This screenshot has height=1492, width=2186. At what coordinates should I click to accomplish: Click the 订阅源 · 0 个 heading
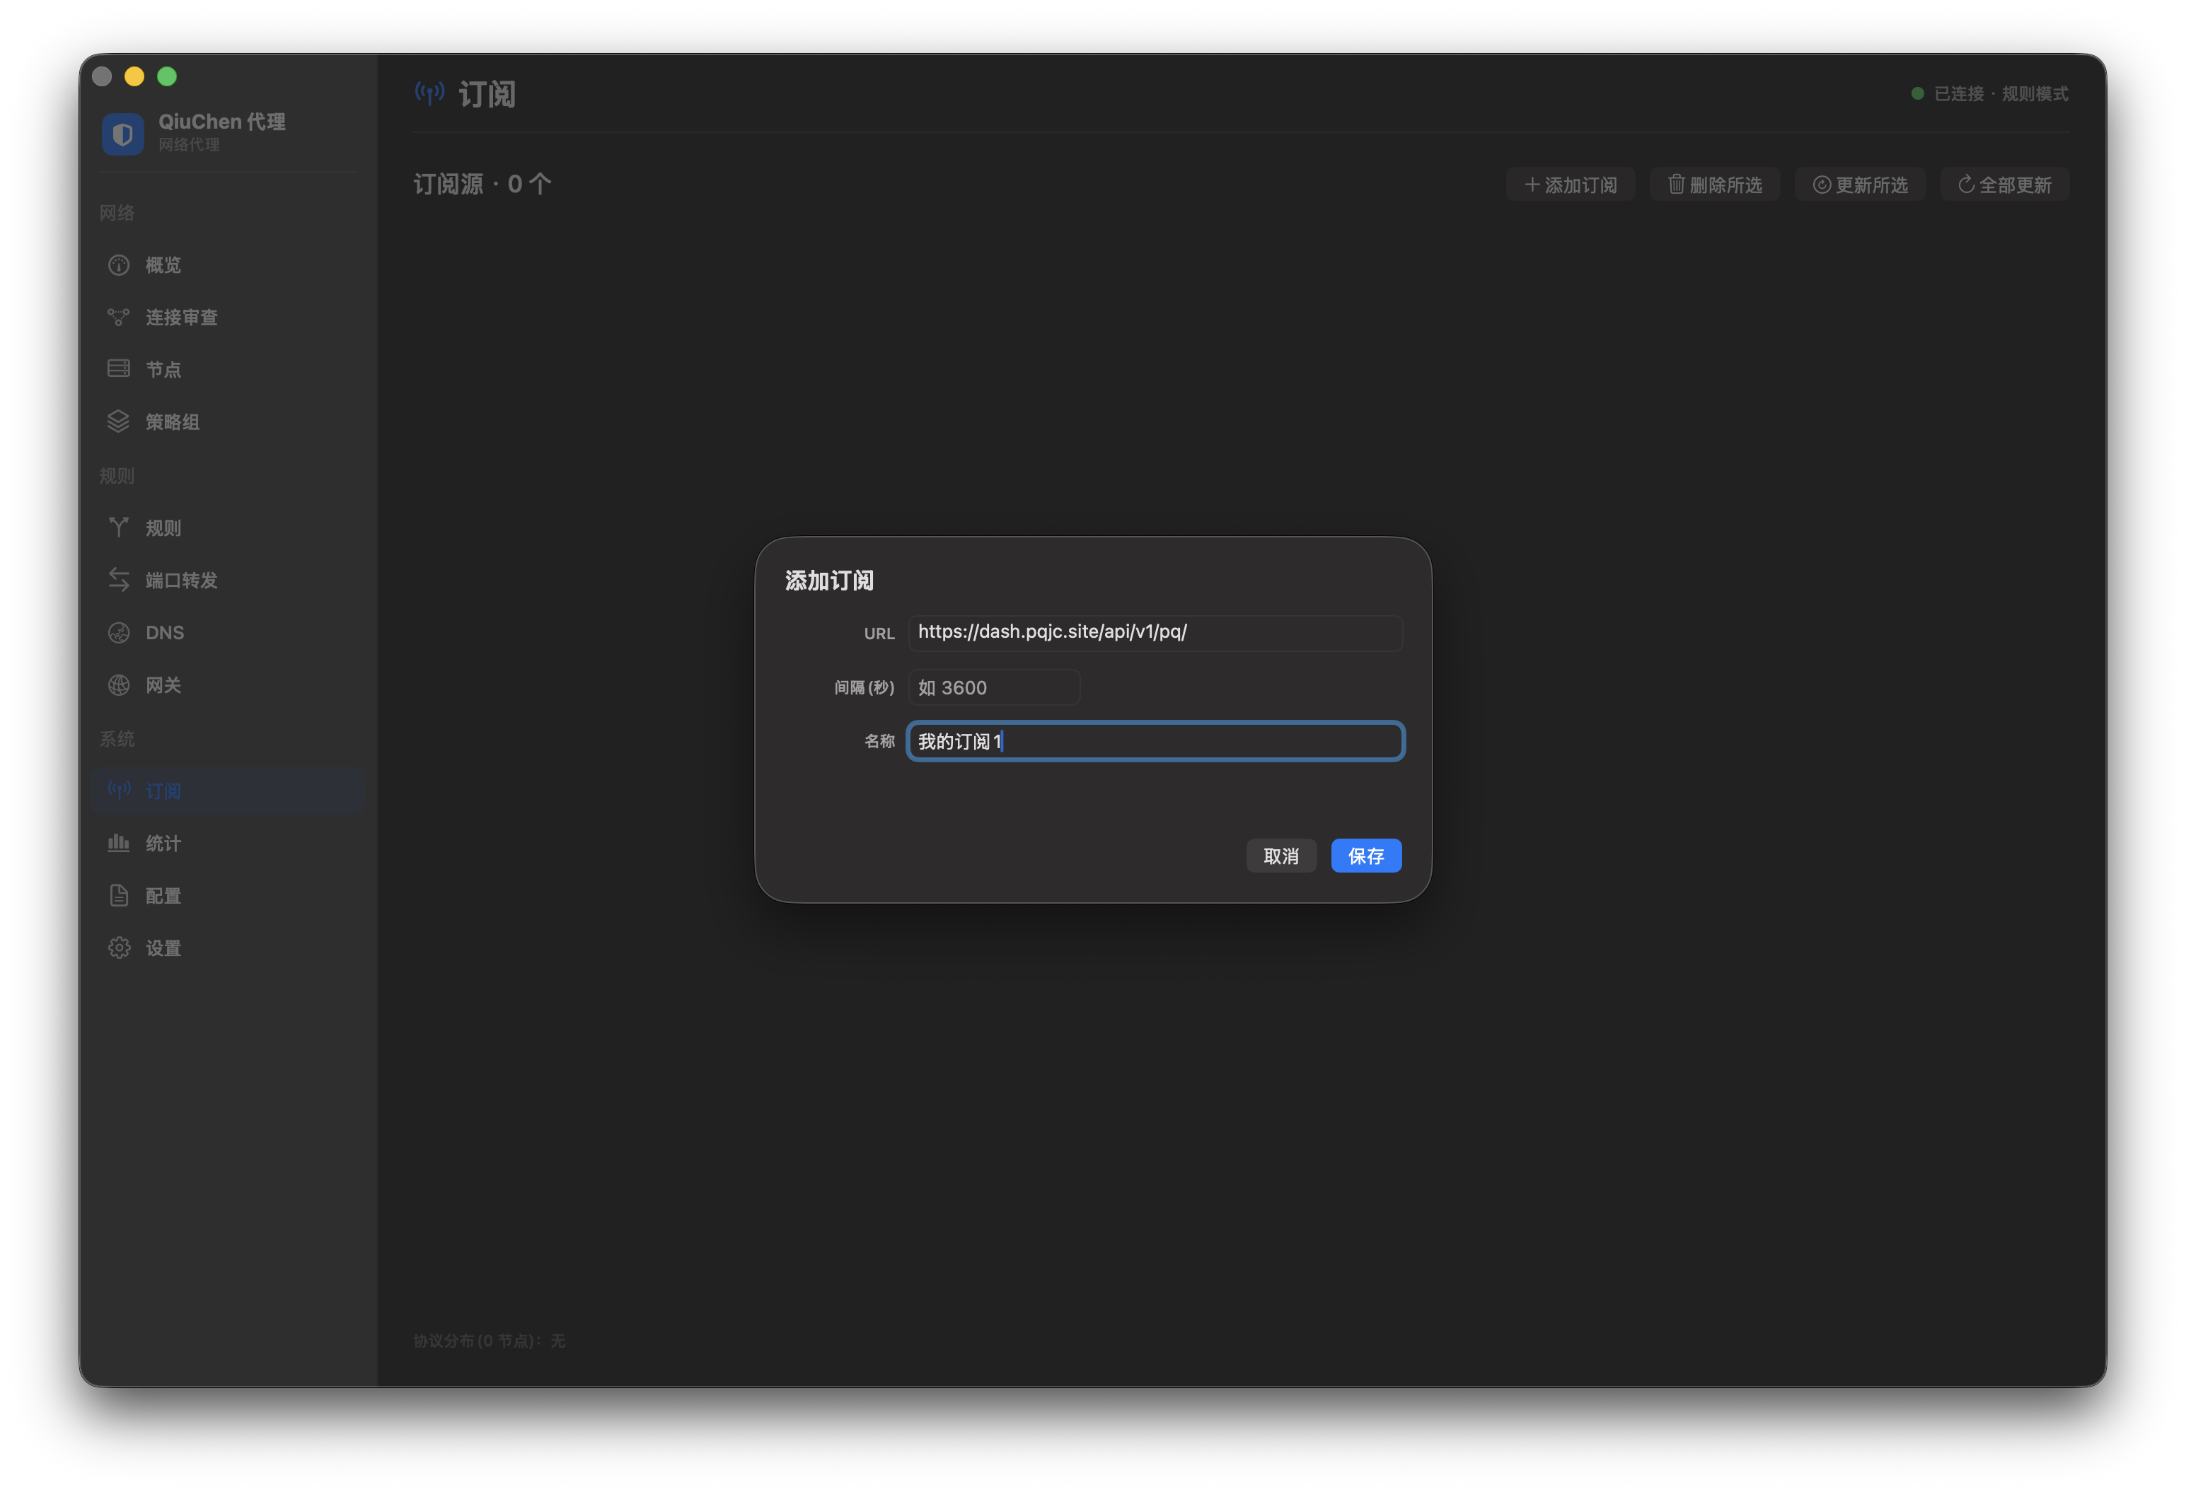click(482, 185)
